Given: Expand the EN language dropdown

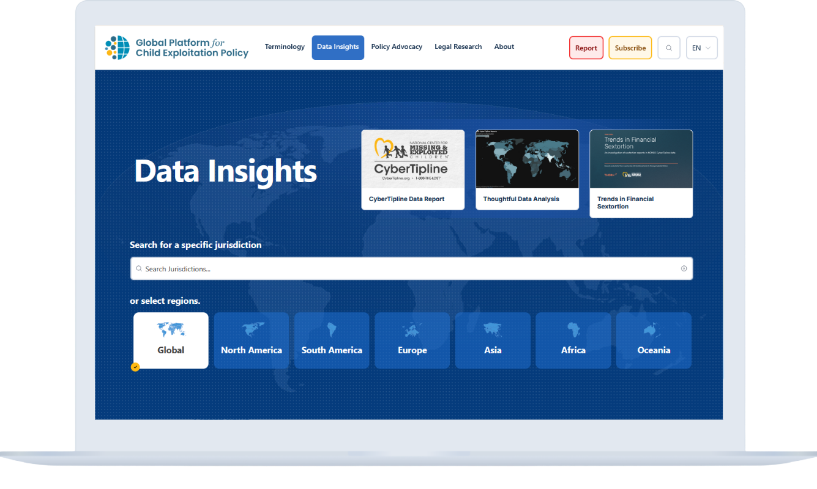Looking at the screenshot, I should point(701,48).
